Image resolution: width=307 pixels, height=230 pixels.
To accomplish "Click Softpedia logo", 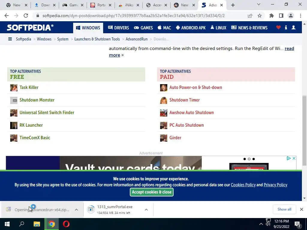I will click(30, 28).
